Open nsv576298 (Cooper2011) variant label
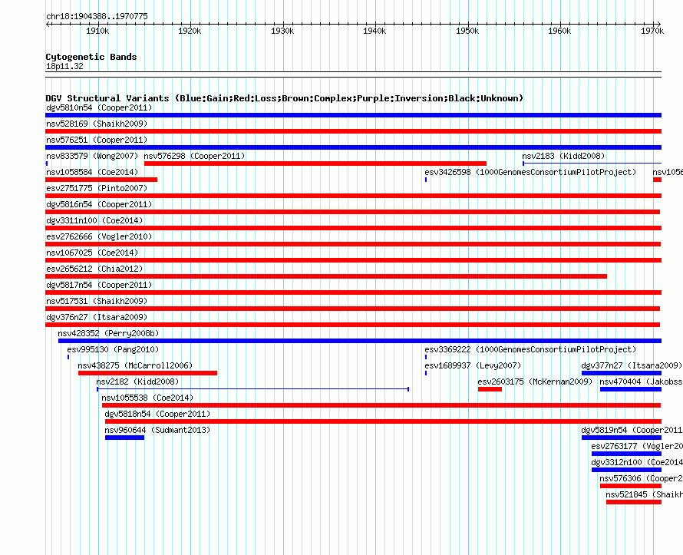The height and width of the screenshot is (555, 683). click(194, 156)
